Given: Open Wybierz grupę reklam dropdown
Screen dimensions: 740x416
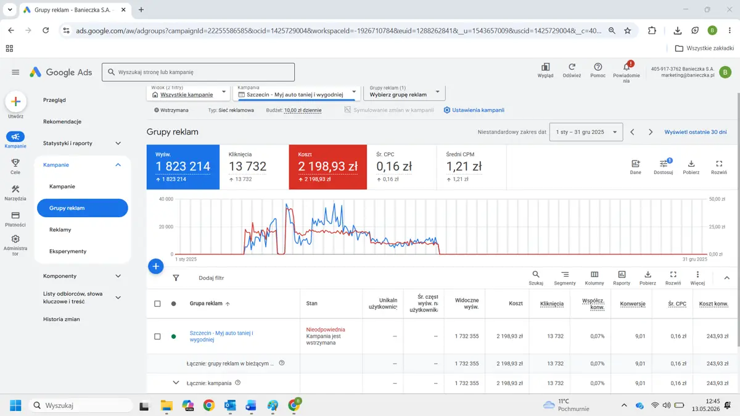Looking at the screenshot, I should (x=405, y=92).
